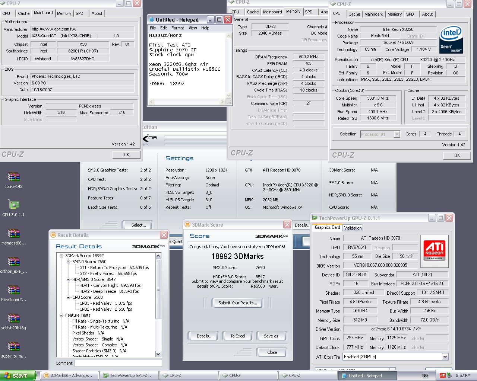Collapse the CPU Score: 5568 tree node
This screenshot has width=477, height=381.
[x=69, y=297]
